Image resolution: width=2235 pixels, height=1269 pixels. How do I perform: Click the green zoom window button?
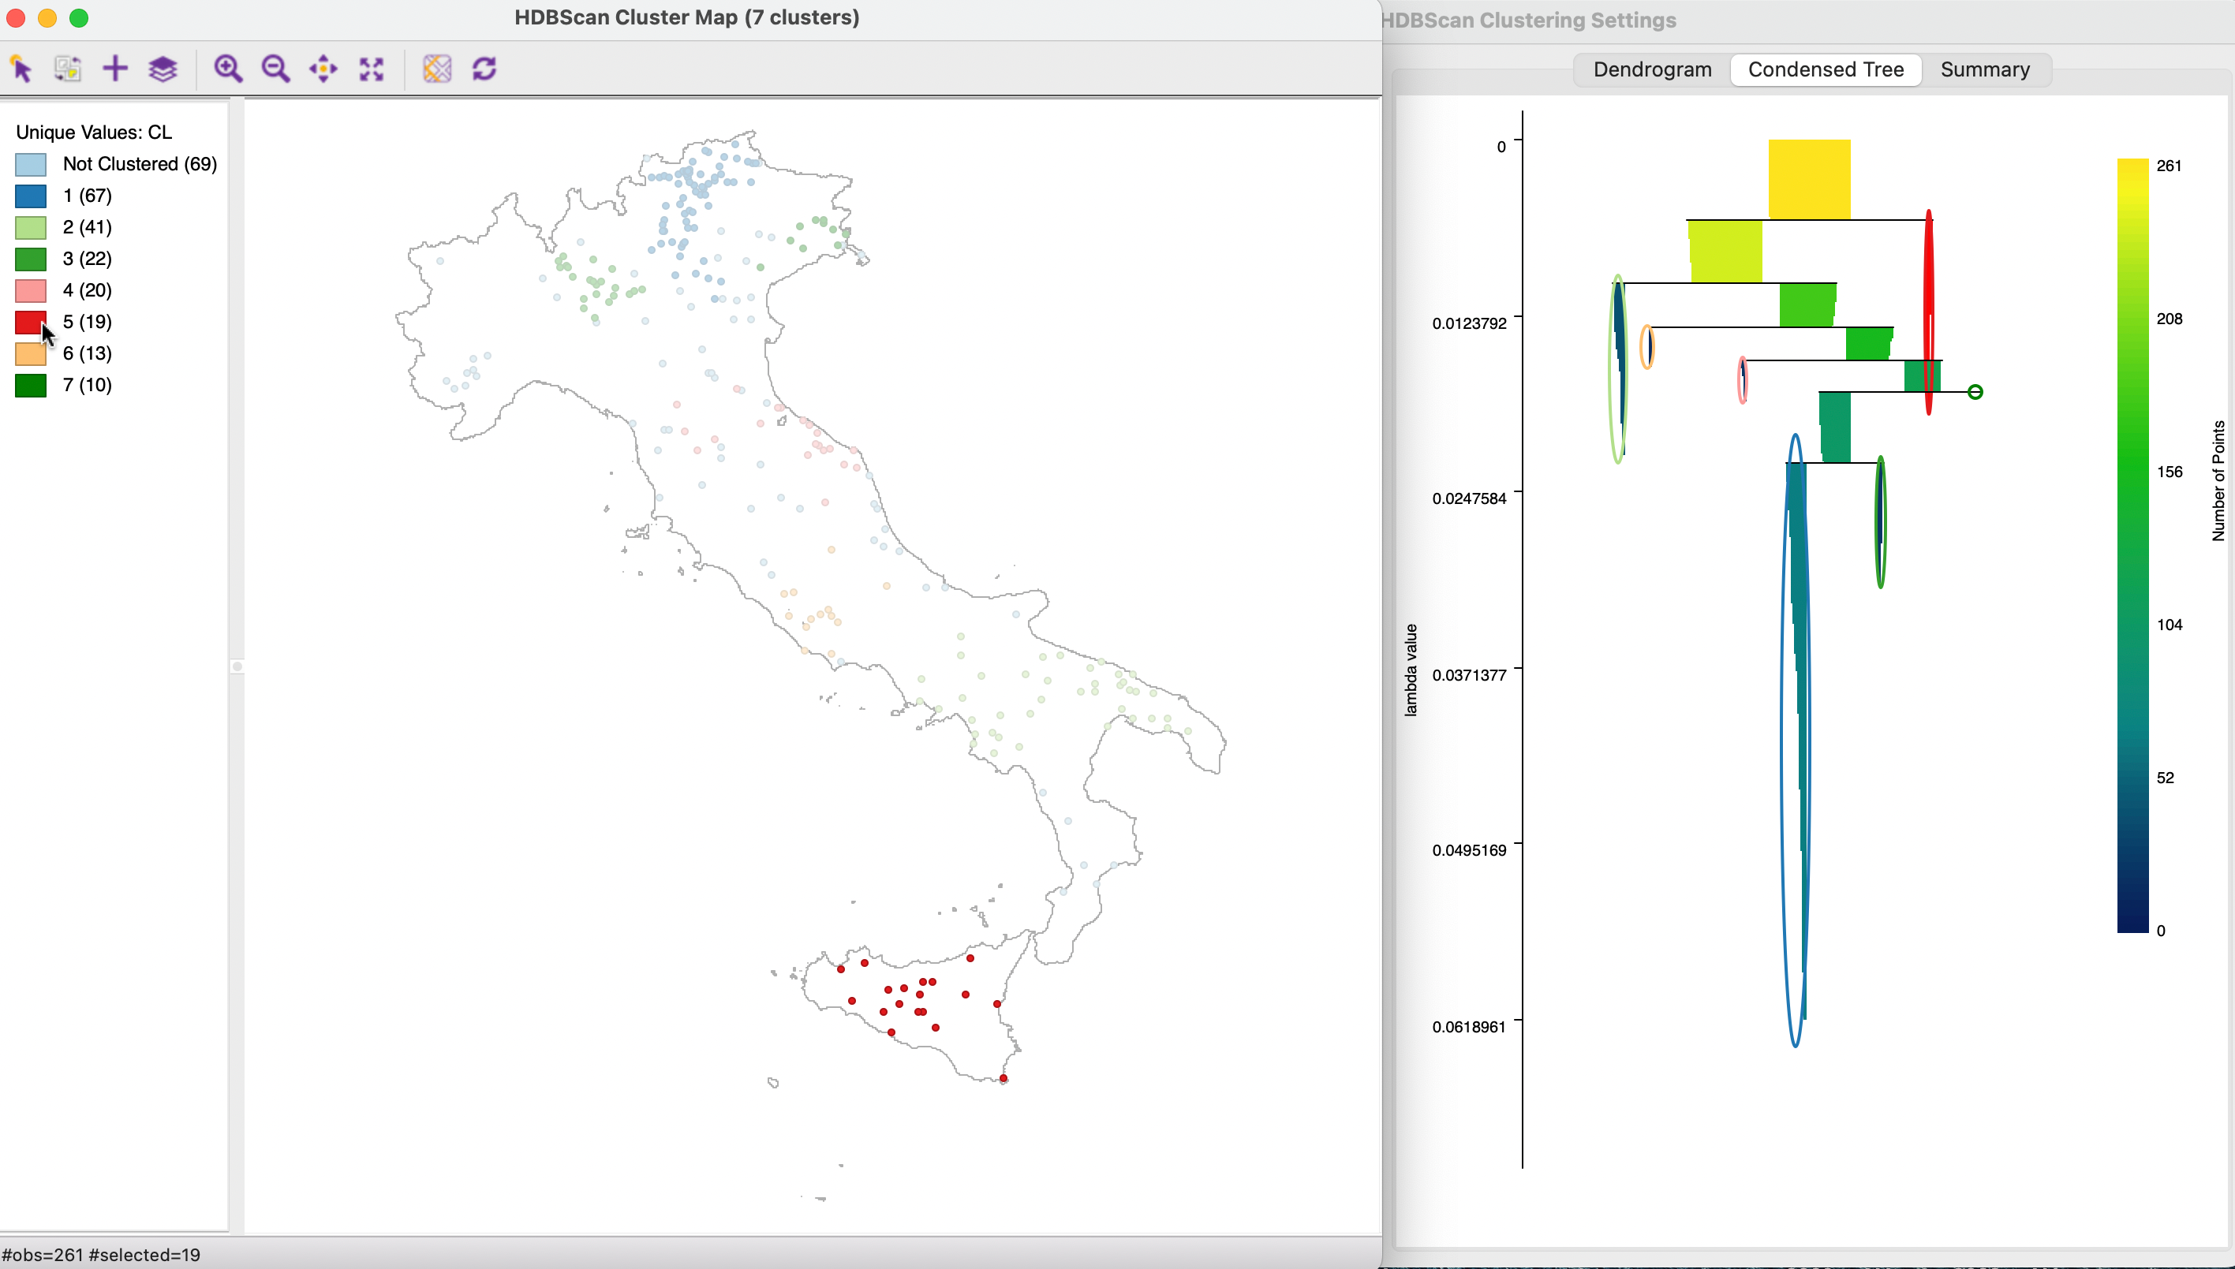coord(78,17)
